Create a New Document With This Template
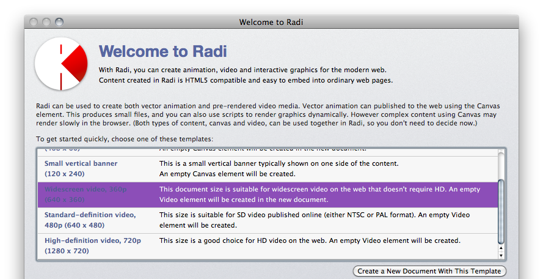Screen dimensions: 543x279 [429, 271]
